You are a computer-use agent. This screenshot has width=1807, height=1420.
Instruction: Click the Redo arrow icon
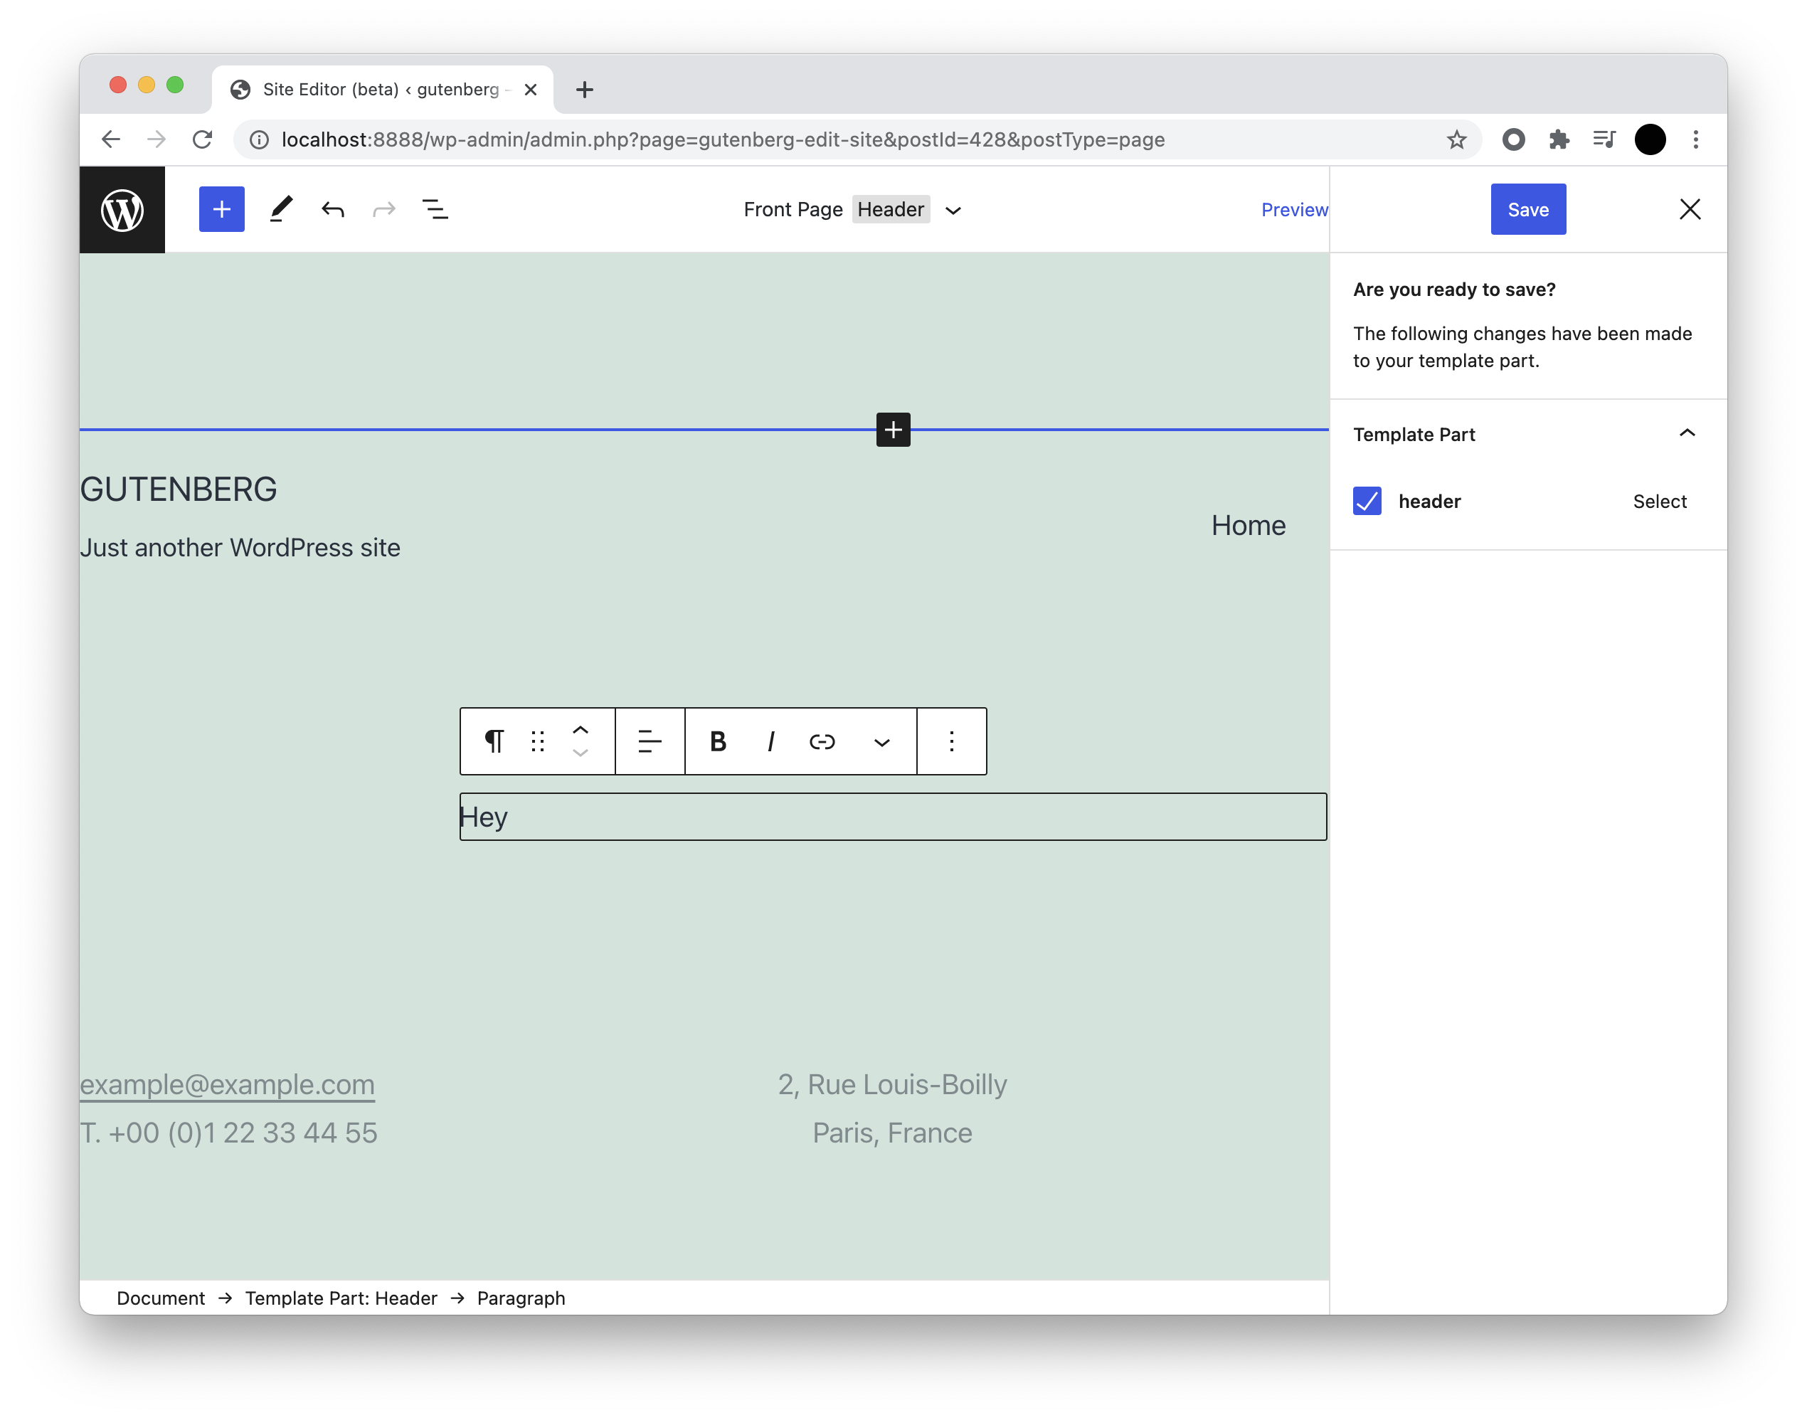[x=384, y=209]
